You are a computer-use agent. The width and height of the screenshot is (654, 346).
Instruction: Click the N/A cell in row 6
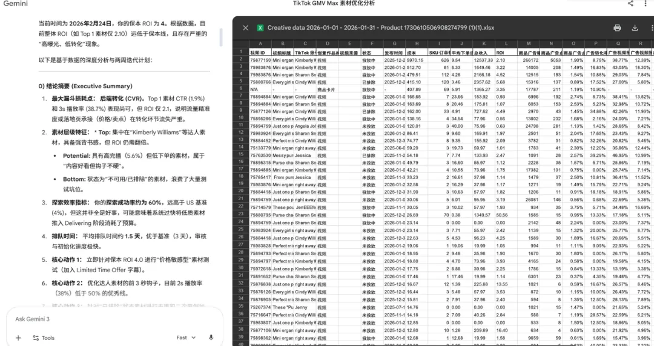[x=260, y=89]
